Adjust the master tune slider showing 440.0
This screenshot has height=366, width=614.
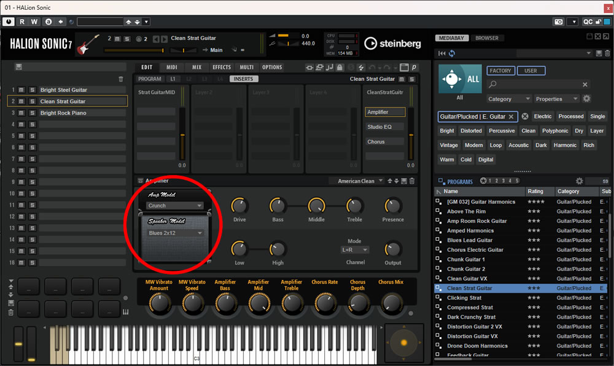tap(288, 44)
